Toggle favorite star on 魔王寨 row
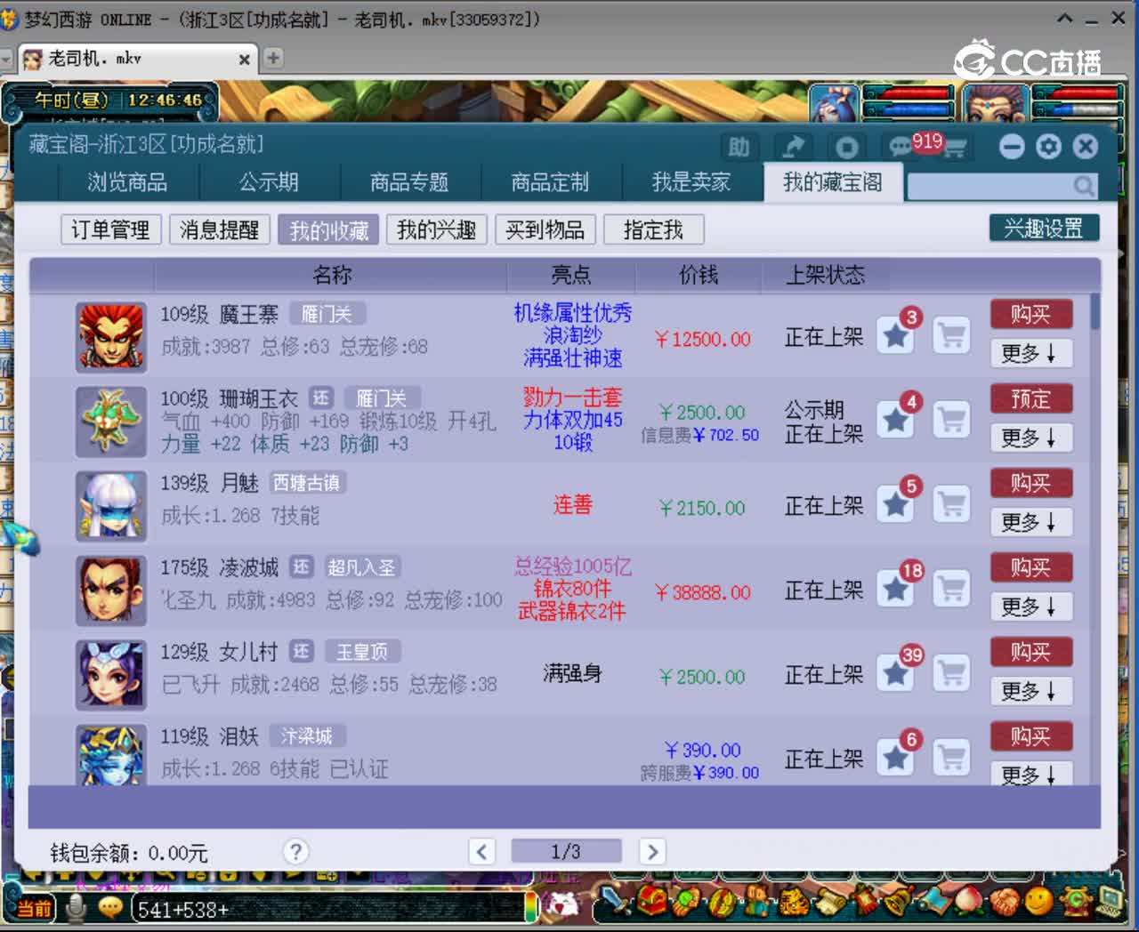 (x=896, y=336)
